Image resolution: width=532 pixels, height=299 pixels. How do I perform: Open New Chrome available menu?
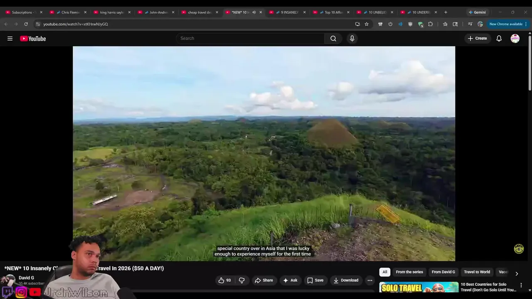pos(508,24)
